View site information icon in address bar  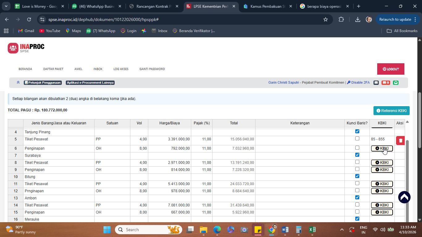pos(43,19)
